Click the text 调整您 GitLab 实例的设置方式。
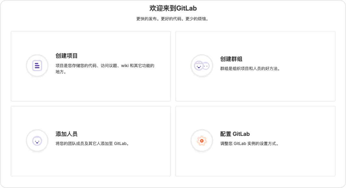Screen dimensions: 346x188 (250, 144)
